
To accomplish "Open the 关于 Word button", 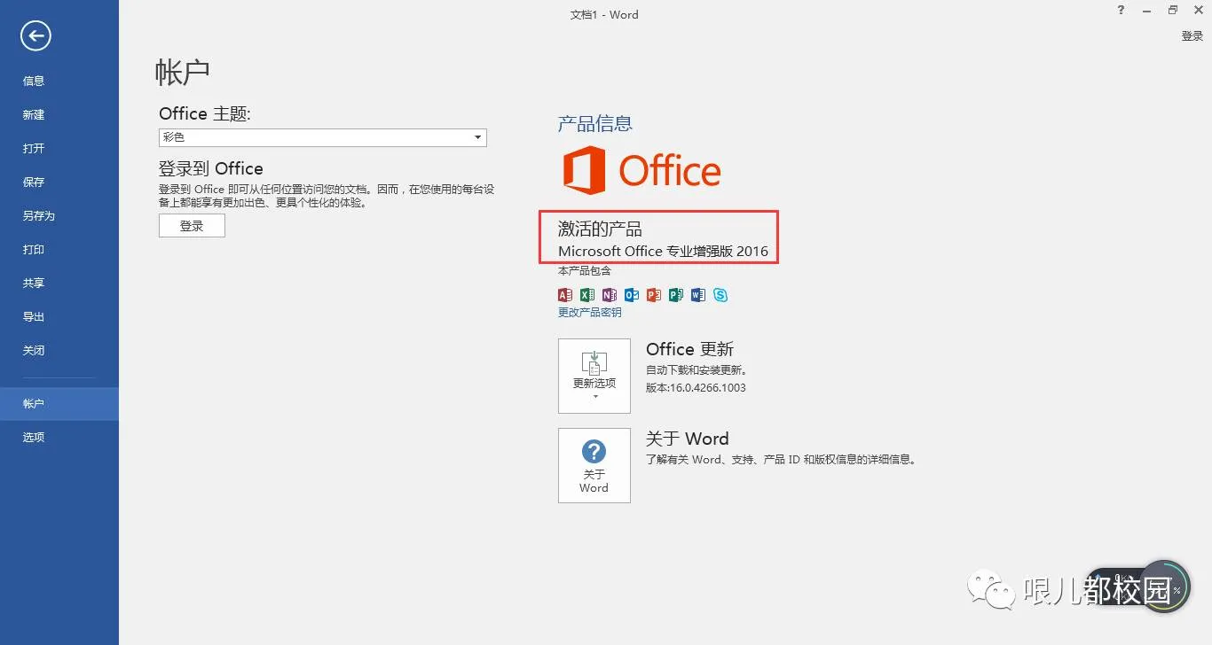I will click(x=594, y=466).
